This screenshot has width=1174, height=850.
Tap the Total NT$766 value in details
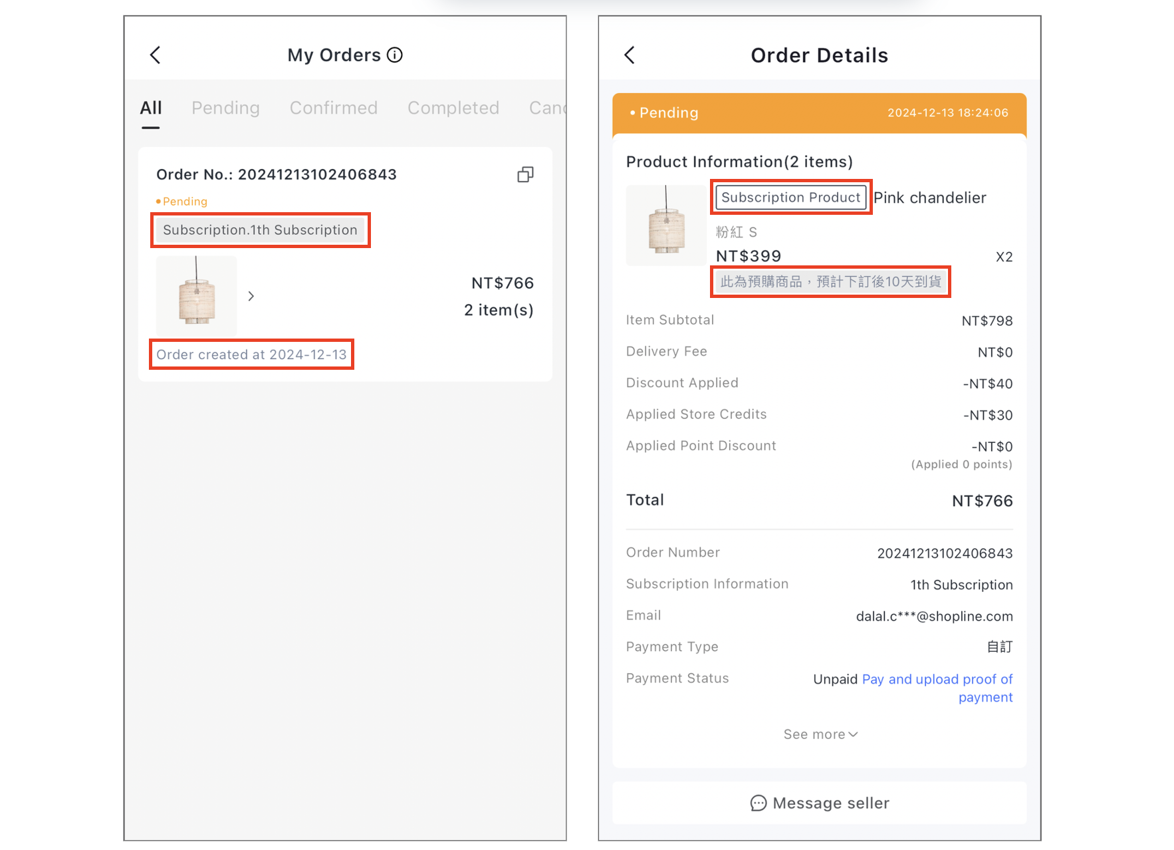pos(982,501)
